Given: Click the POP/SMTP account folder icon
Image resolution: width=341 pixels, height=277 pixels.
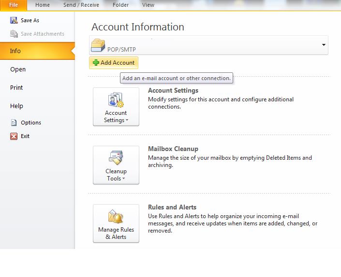Looking at the screenshot, I should click(98, 45).
